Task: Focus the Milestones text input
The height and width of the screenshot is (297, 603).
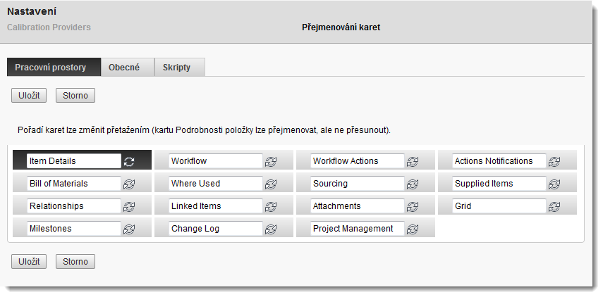Action: [73, 229]
